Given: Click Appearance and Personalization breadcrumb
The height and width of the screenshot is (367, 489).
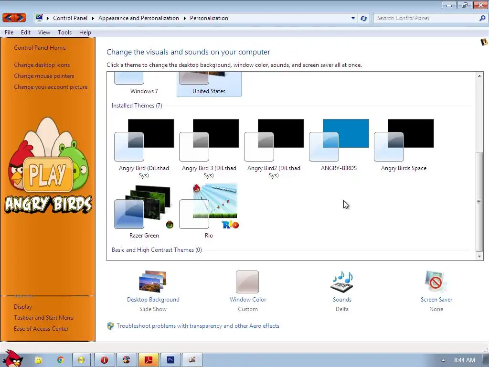Looking at the screenshot, I should click(x=138, y=18).
